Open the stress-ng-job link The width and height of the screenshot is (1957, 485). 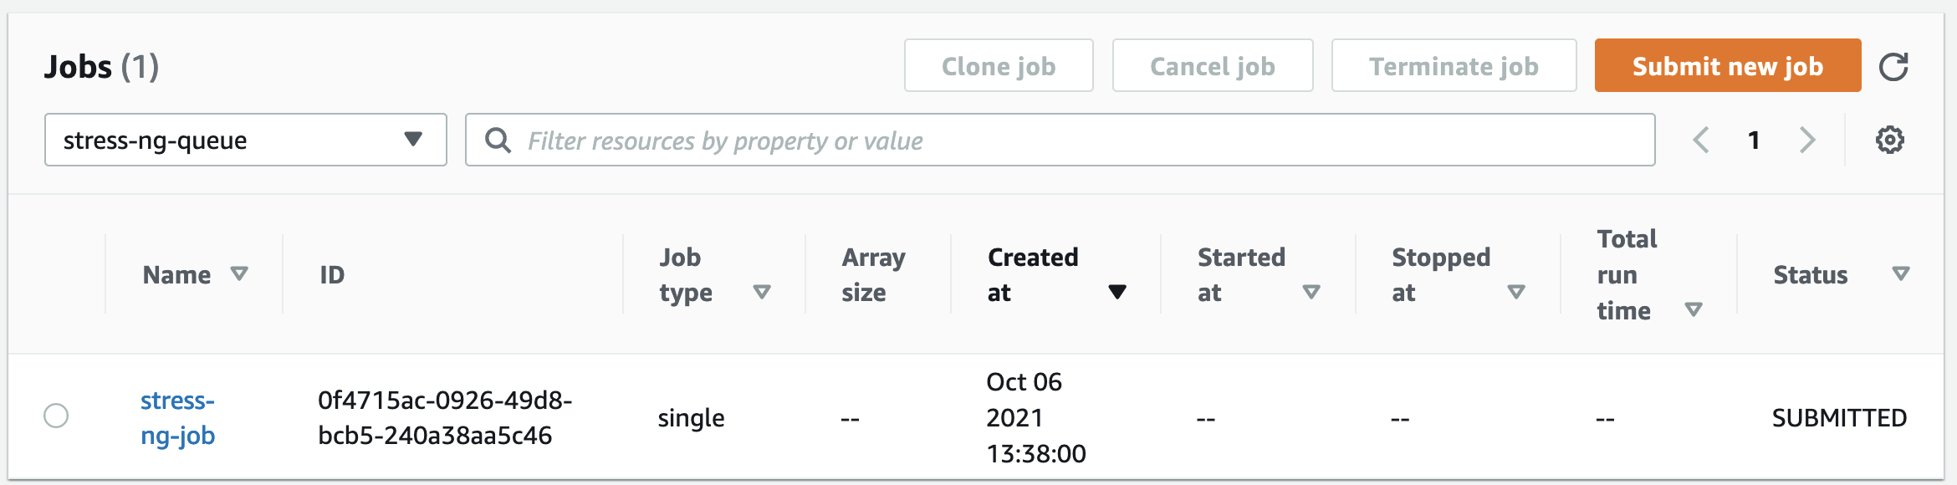[177, 418]
